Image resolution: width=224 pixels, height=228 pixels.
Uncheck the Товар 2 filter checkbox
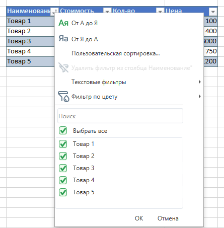tap(63, 156)
